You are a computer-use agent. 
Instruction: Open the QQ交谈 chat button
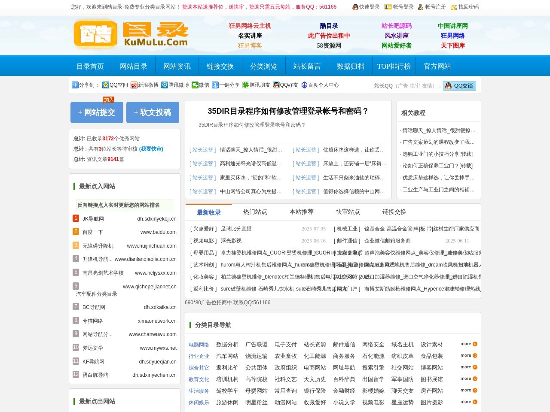[x=459, y=86]
